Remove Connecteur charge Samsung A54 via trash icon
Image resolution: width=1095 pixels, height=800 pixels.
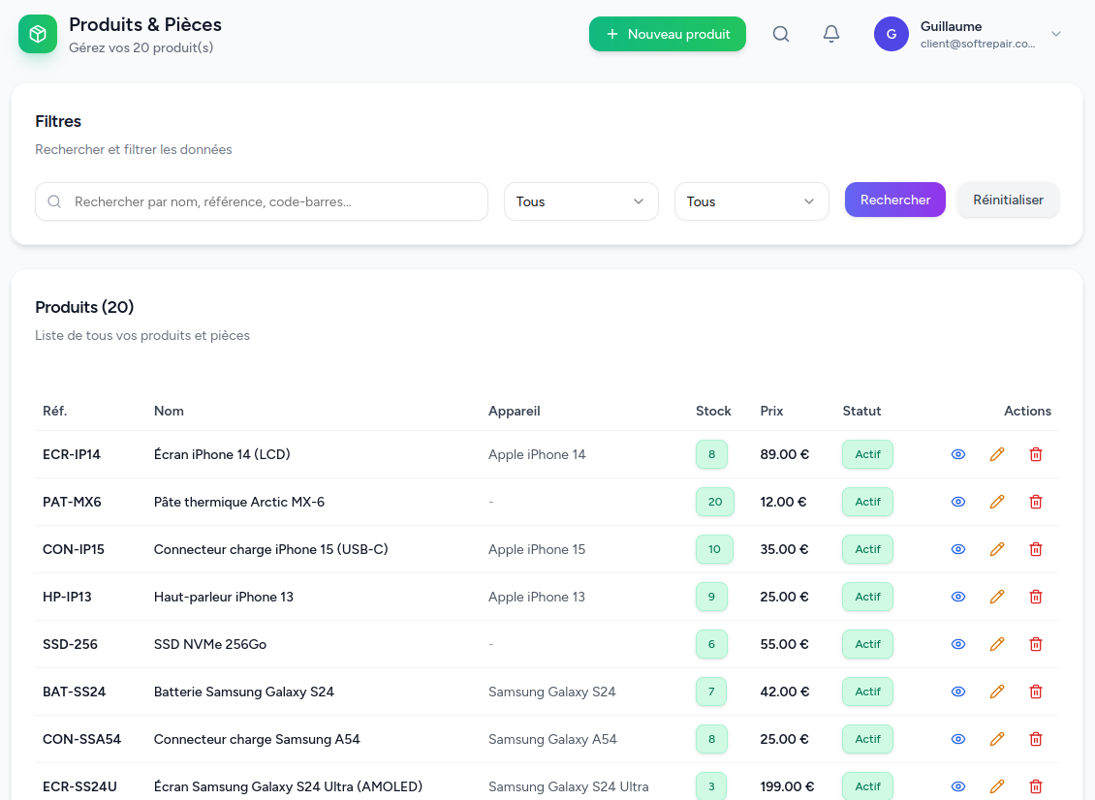[1035, 739]
